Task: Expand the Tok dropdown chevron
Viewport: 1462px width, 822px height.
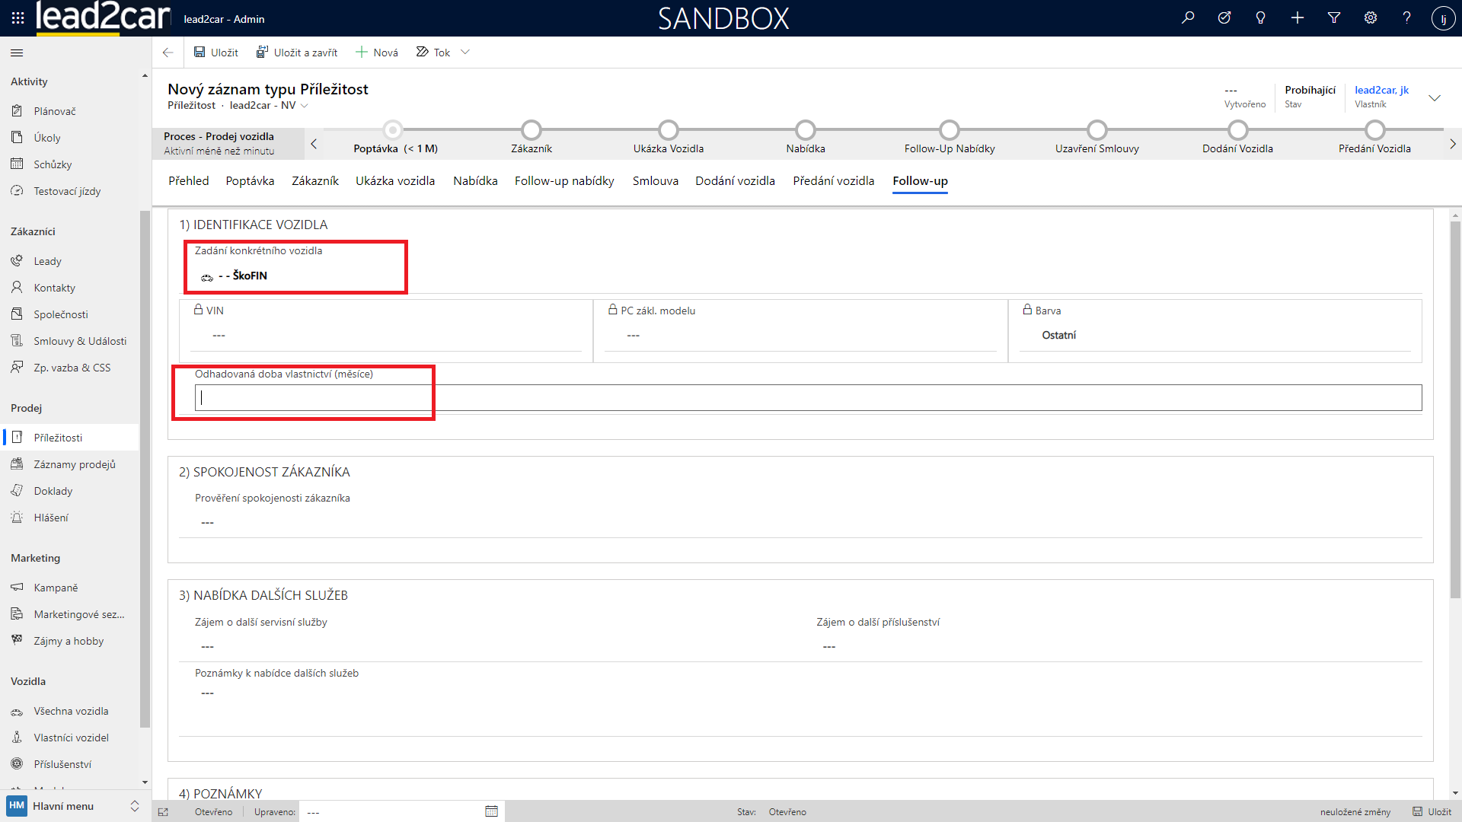Action: (465, 53)
